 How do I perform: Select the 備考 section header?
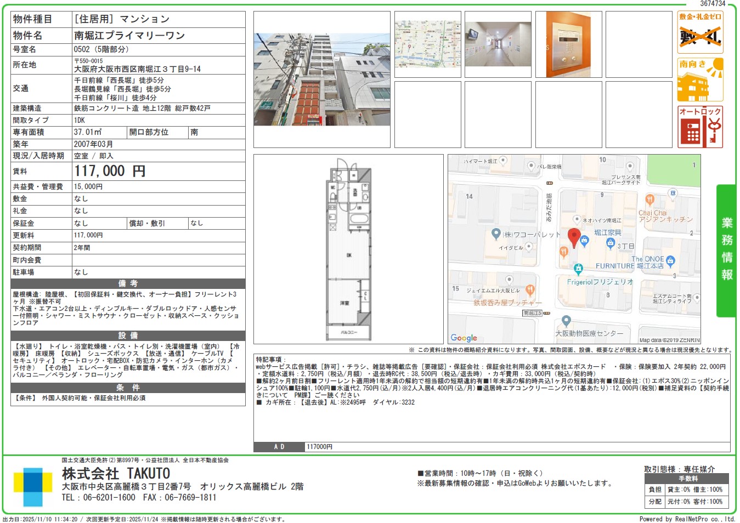pyautogui.click(x=128, y=283)
